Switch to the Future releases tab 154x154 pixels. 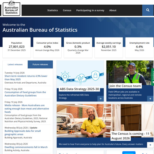[40, 64]
